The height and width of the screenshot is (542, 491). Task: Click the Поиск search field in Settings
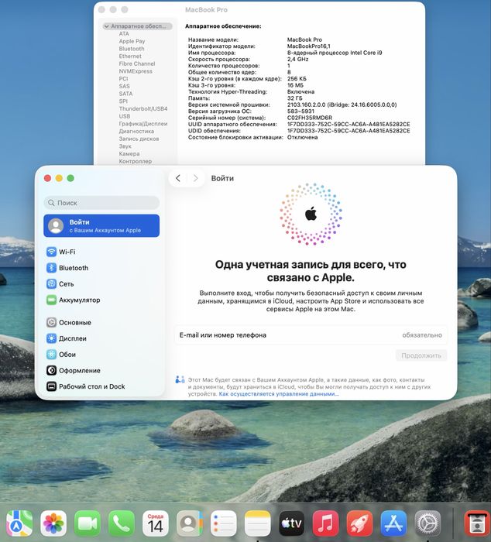101,203
